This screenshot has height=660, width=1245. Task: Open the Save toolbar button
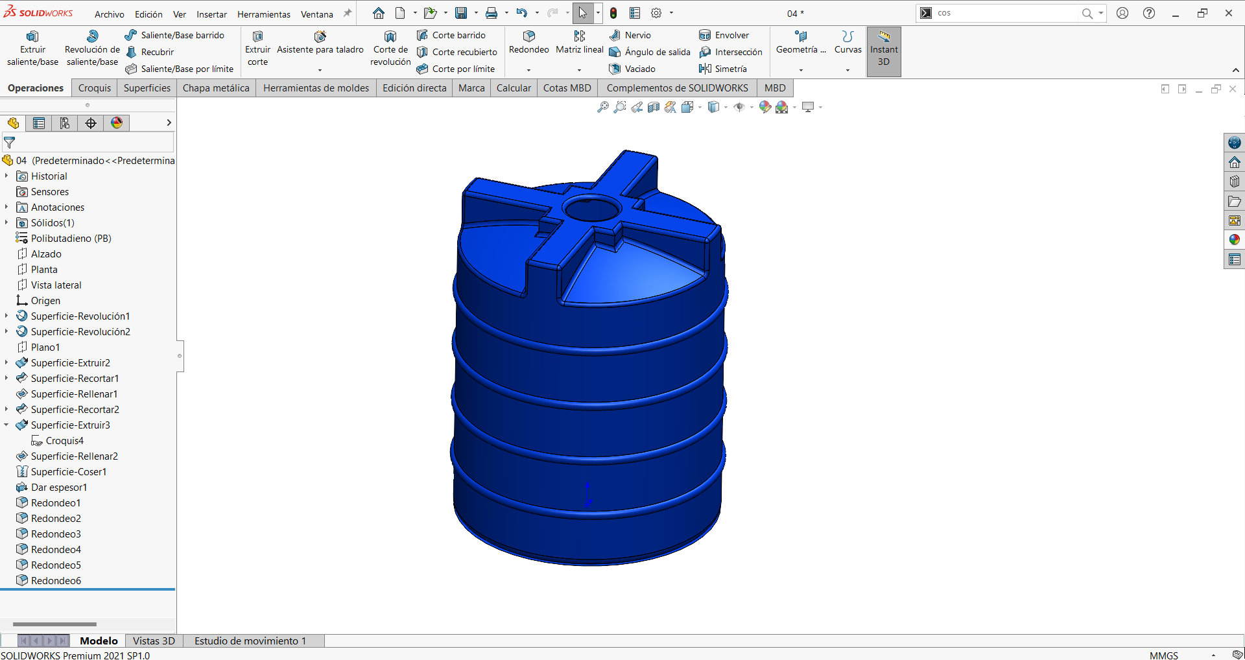click(461, 13)
